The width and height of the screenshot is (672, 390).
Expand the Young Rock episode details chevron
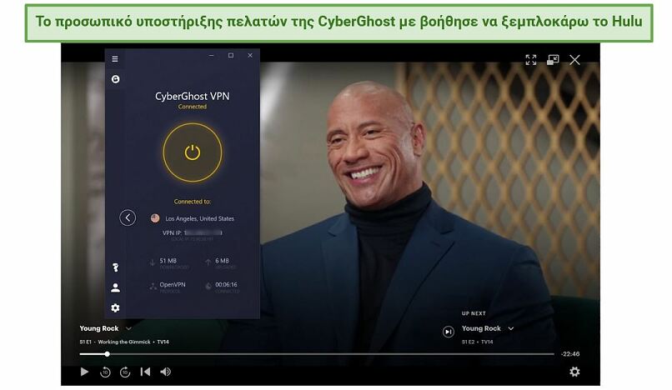click(128, 328)
